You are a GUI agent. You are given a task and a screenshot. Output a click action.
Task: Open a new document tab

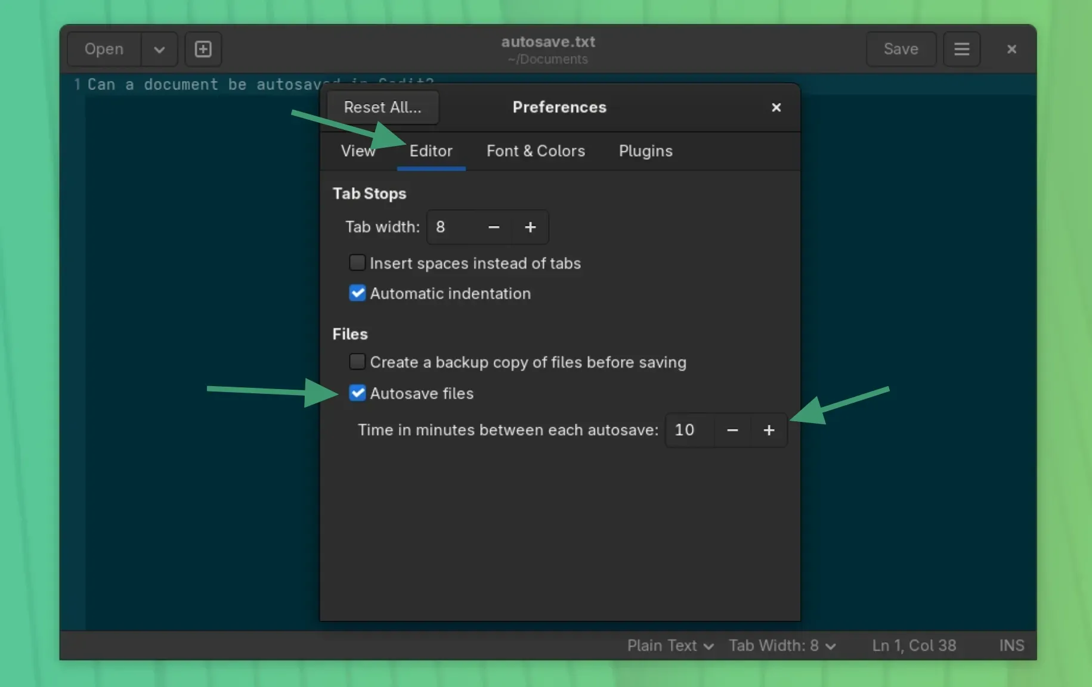pos(203,49)
